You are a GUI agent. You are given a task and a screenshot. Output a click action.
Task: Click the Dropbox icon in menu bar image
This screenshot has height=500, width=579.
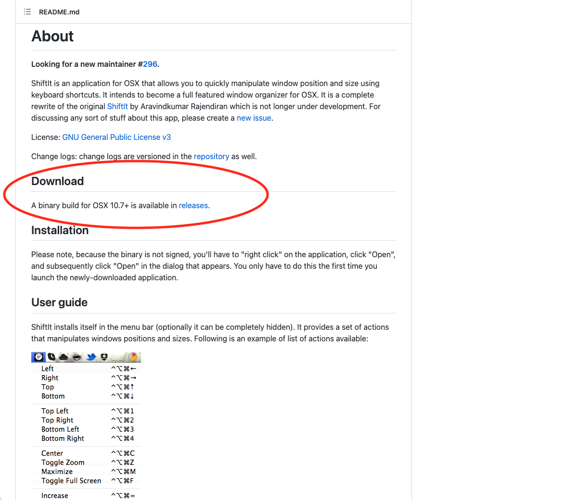click(x=104, y=357)
